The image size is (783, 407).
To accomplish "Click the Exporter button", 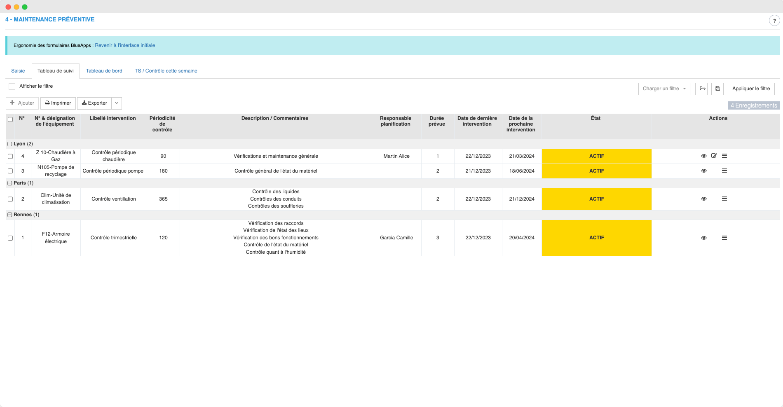I will 94,103.
